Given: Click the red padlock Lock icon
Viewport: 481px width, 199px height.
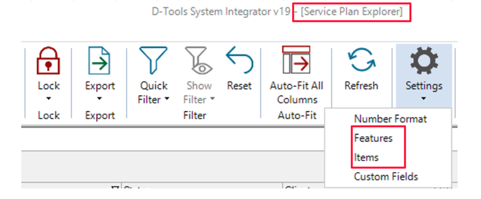Looking at the screenshot, I should (48, 60).
